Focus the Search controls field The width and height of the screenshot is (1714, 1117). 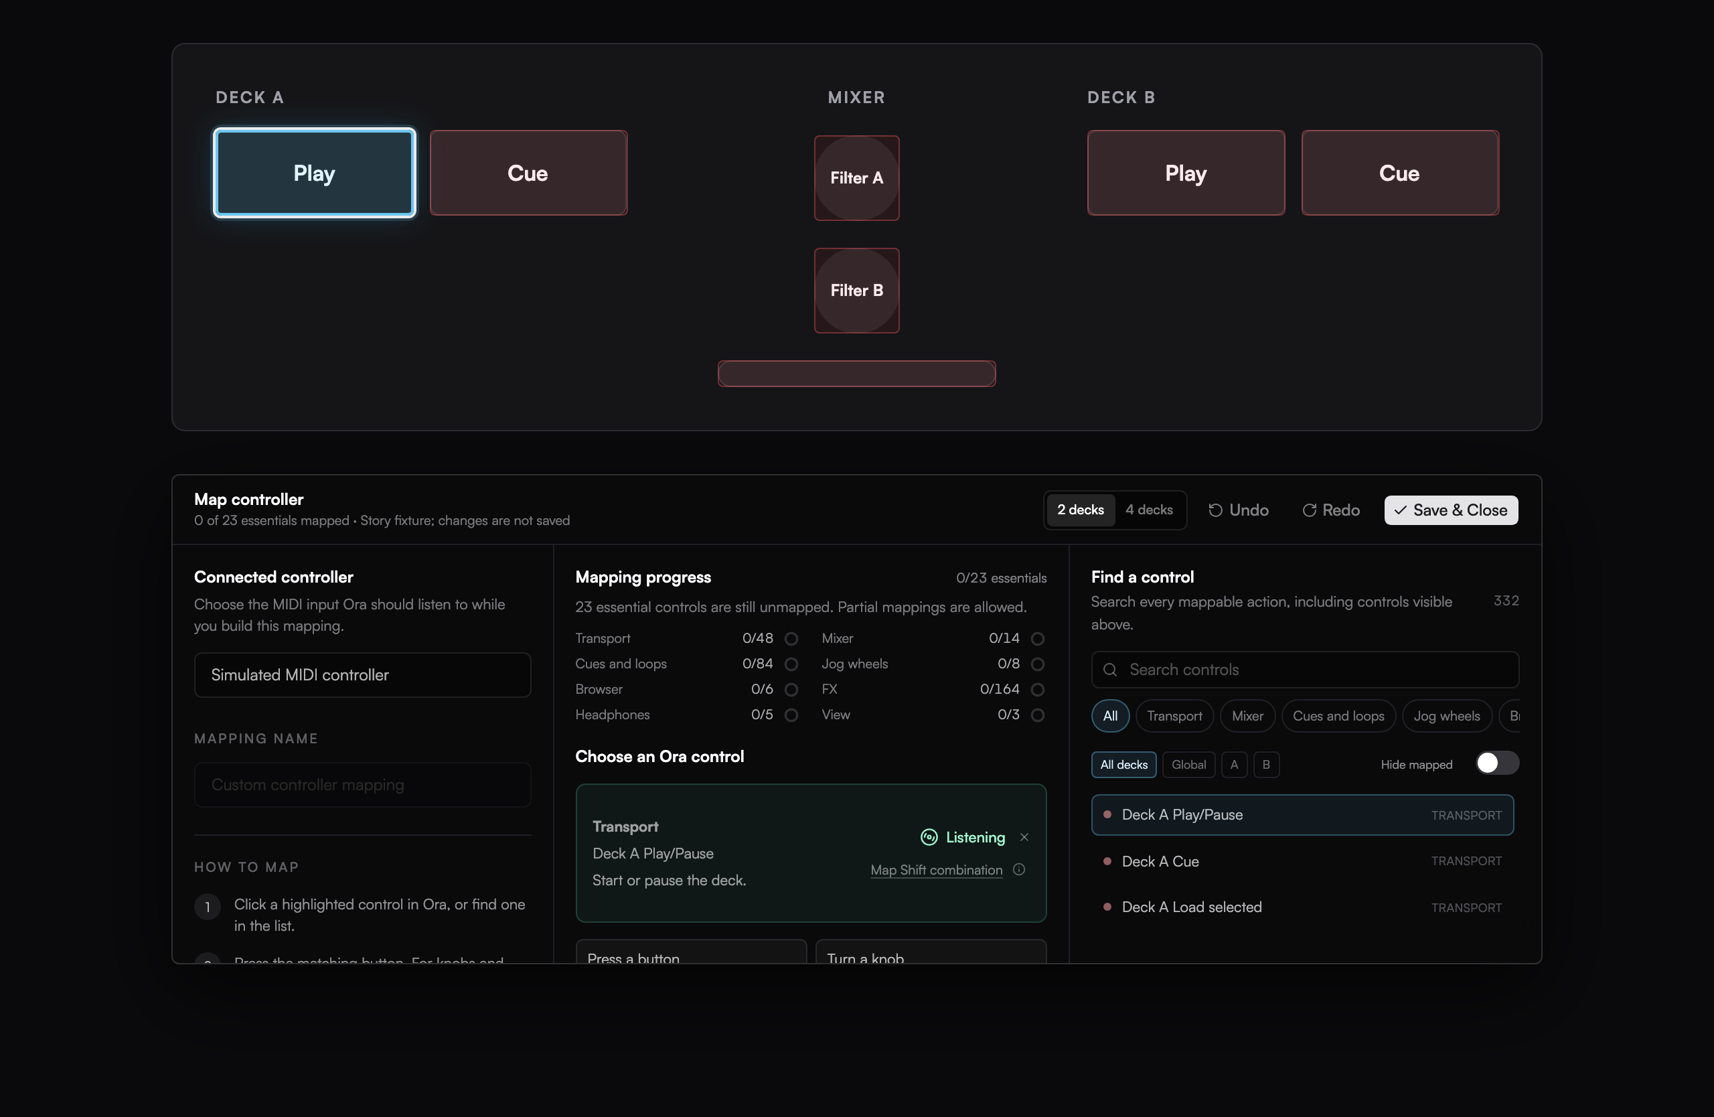pos(1304,670)
